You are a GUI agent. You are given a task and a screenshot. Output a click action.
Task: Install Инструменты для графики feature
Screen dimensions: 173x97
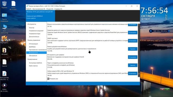(133, 57)
